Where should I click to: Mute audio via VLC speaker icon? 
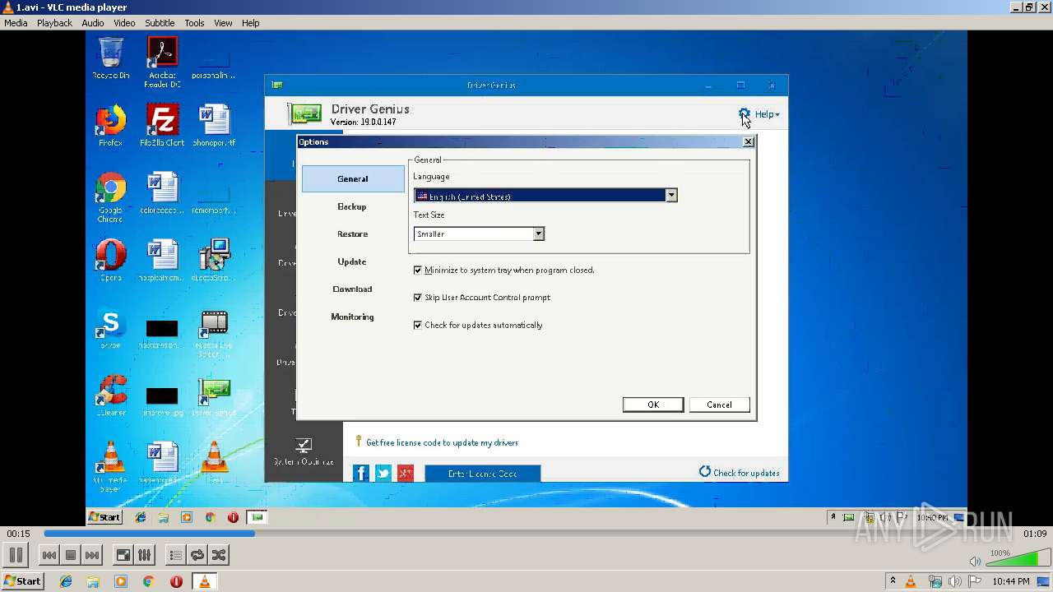(975, 561)
